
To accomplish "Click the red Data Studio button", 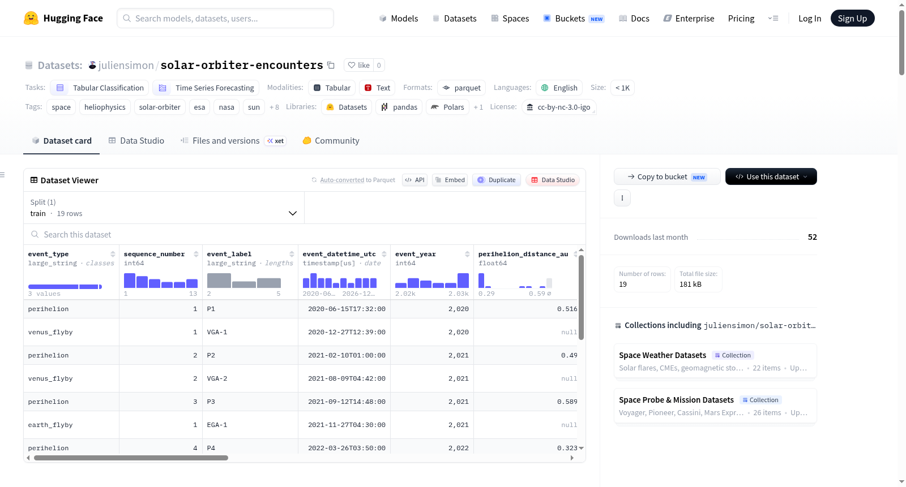I will tap(553, 180).
